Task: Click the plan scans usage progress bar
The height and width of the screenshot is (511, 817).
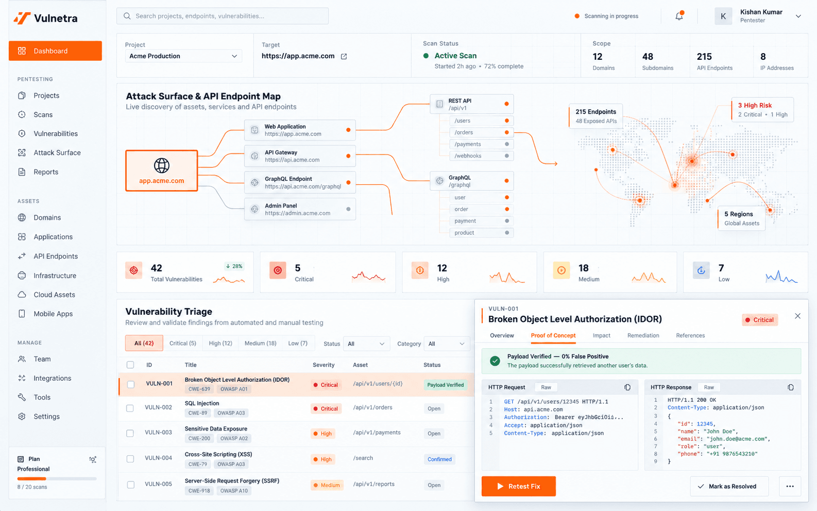Action: (57, 479)
